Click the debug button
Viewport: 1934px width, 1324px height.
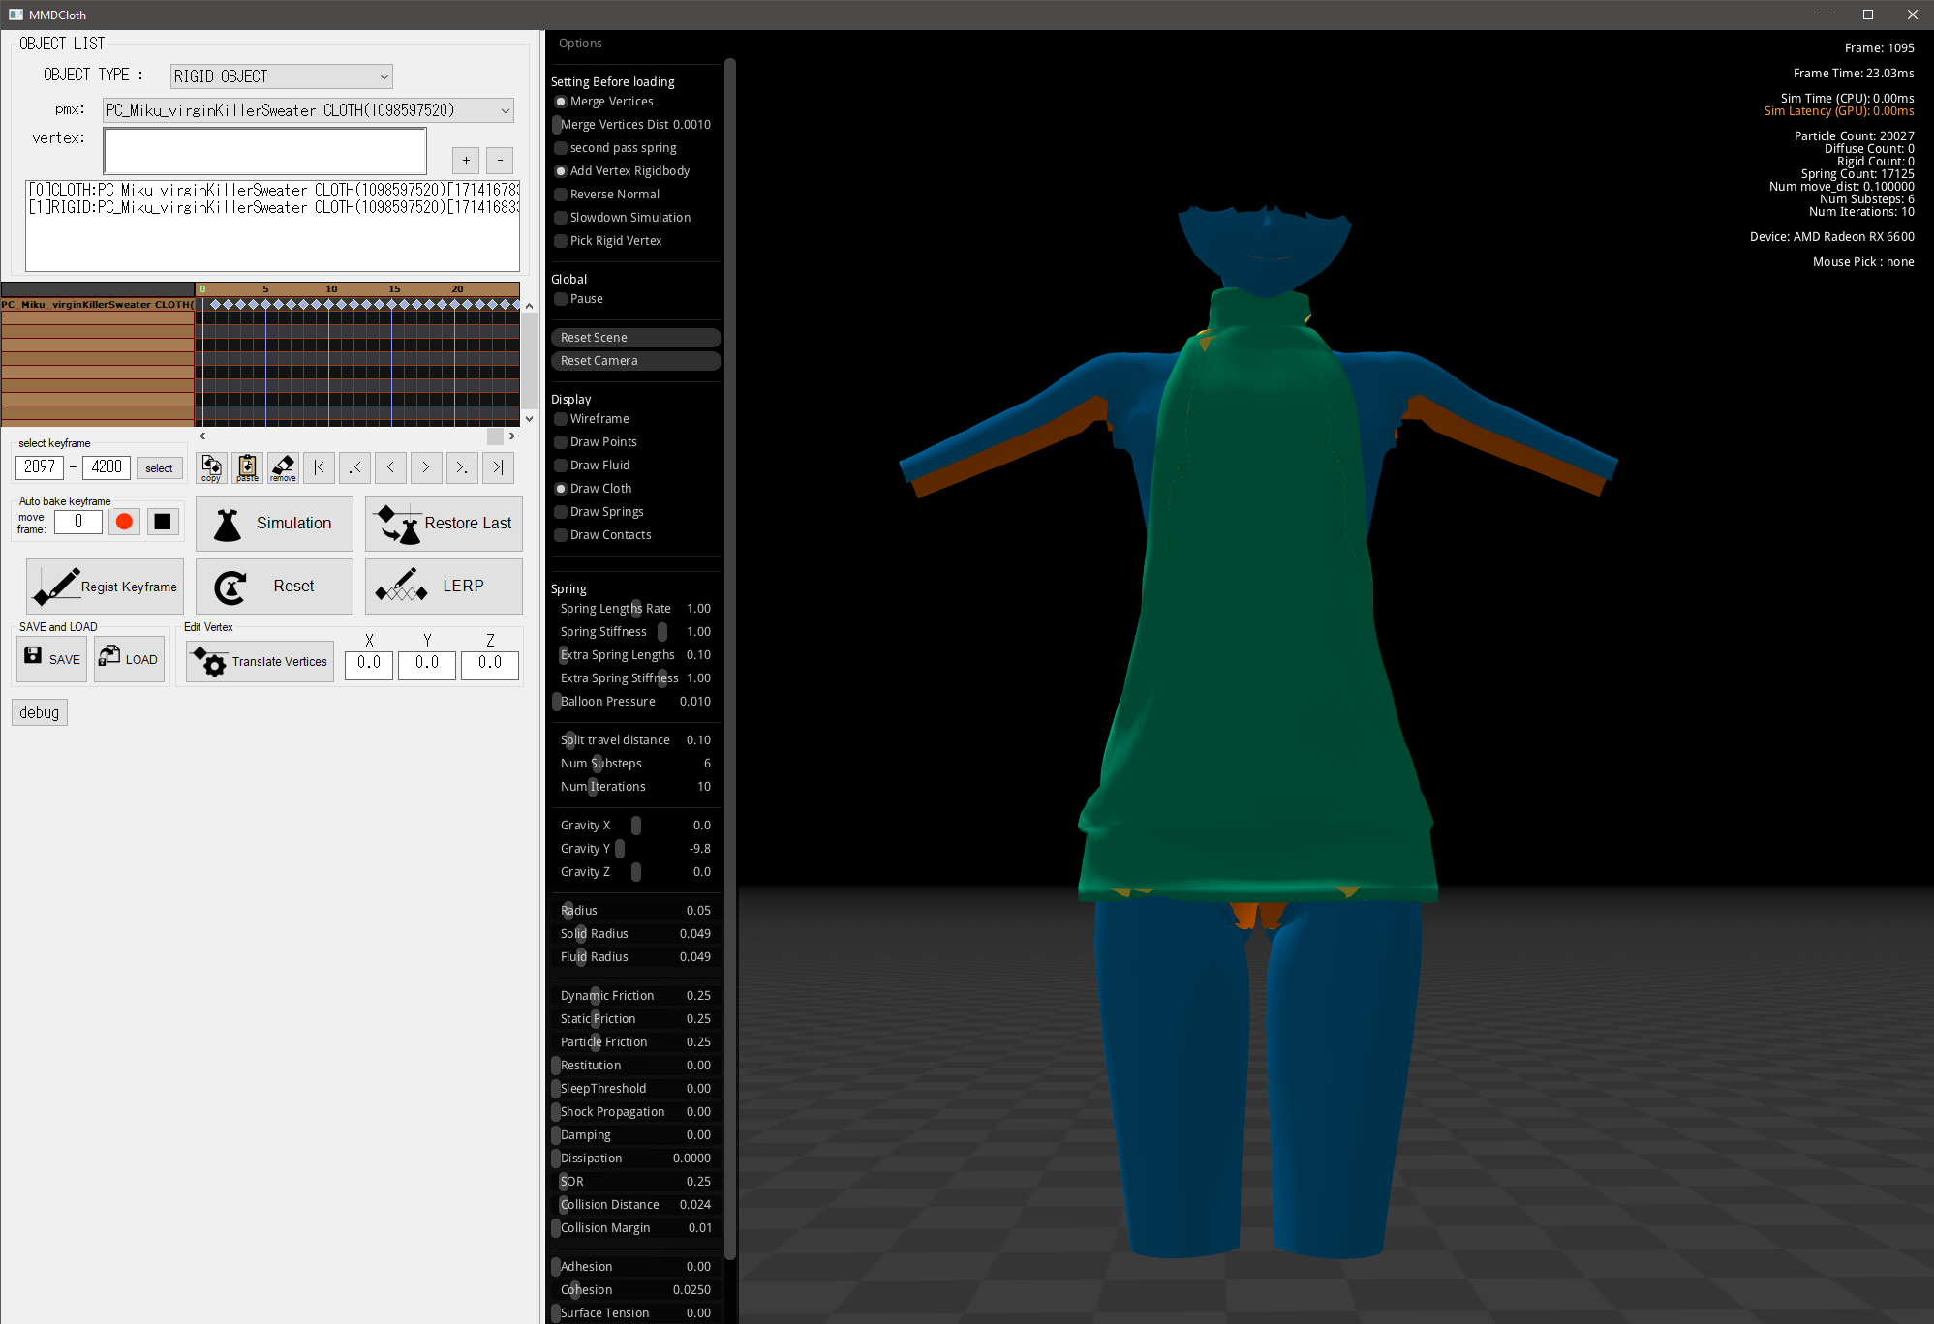[40, 712]
